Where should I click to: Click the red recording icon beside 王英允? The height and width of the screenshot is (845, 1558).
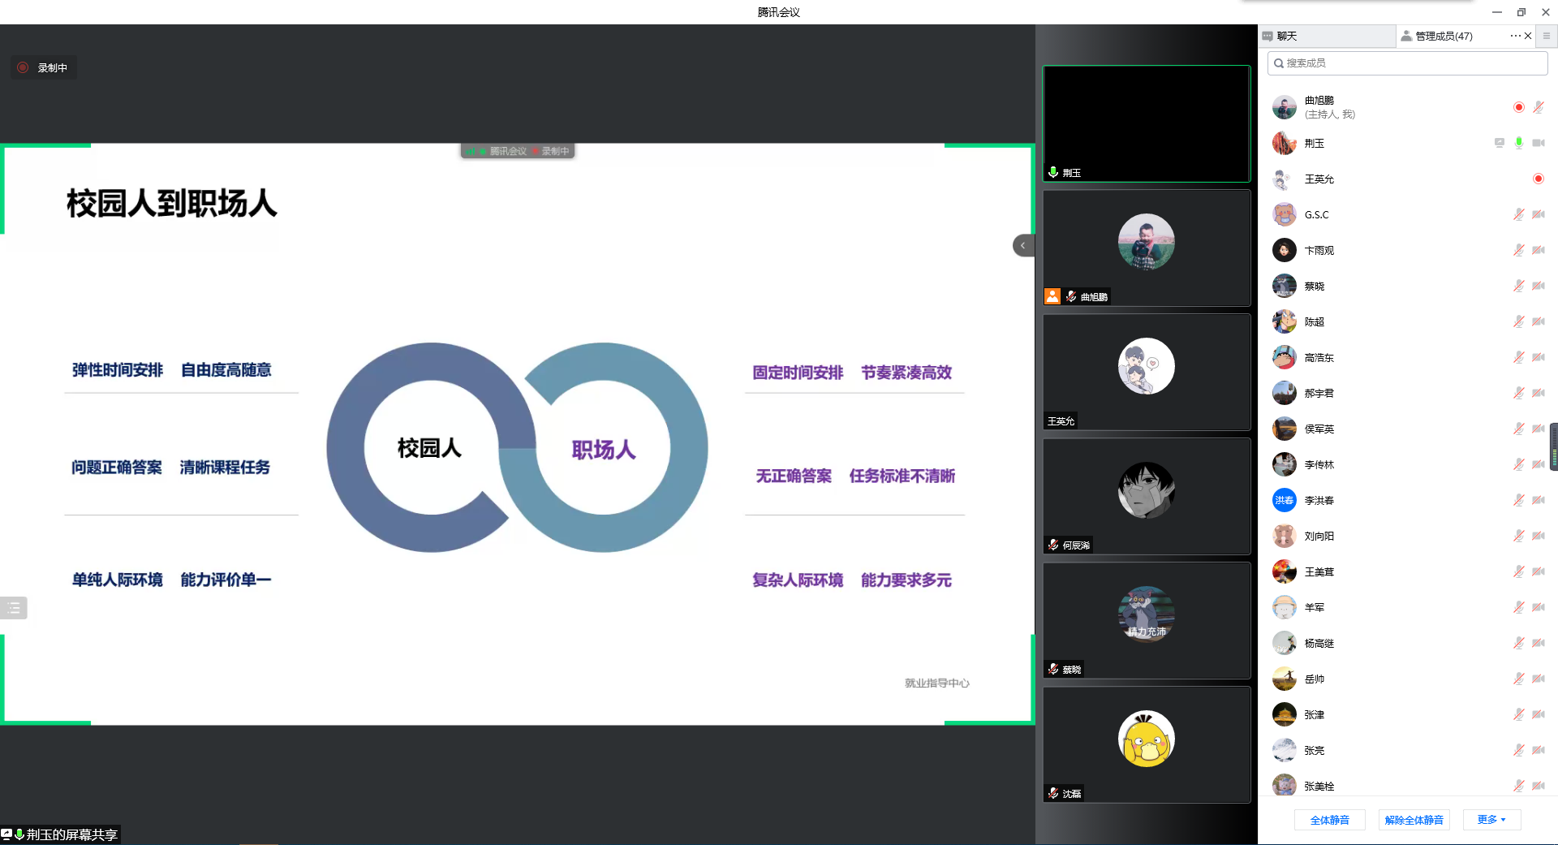1538,179
